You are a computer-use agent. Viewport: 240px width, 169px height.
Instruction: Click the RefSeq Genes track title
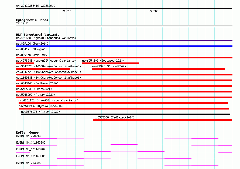point(27,132)
